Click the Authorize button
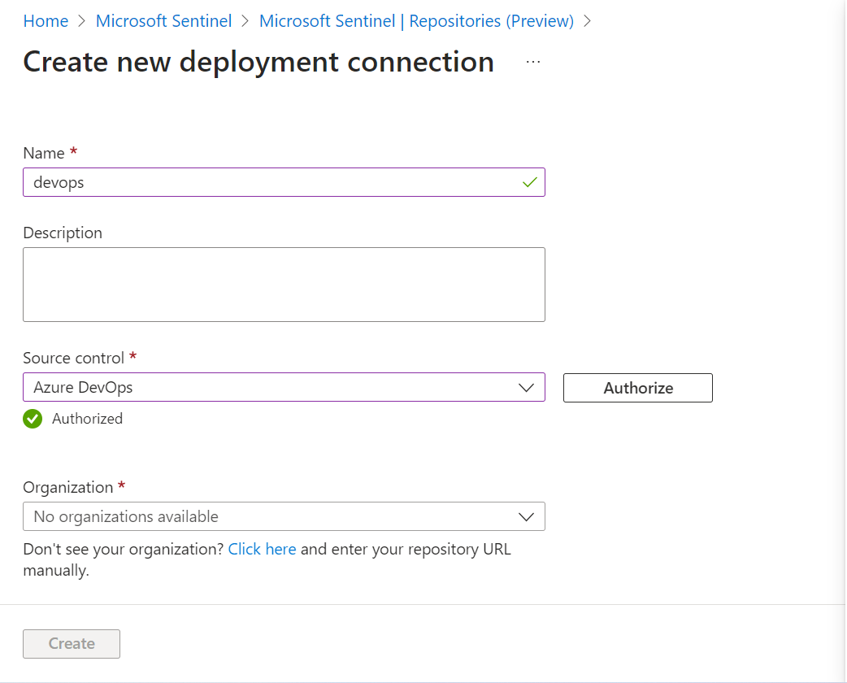 point(638,388)
